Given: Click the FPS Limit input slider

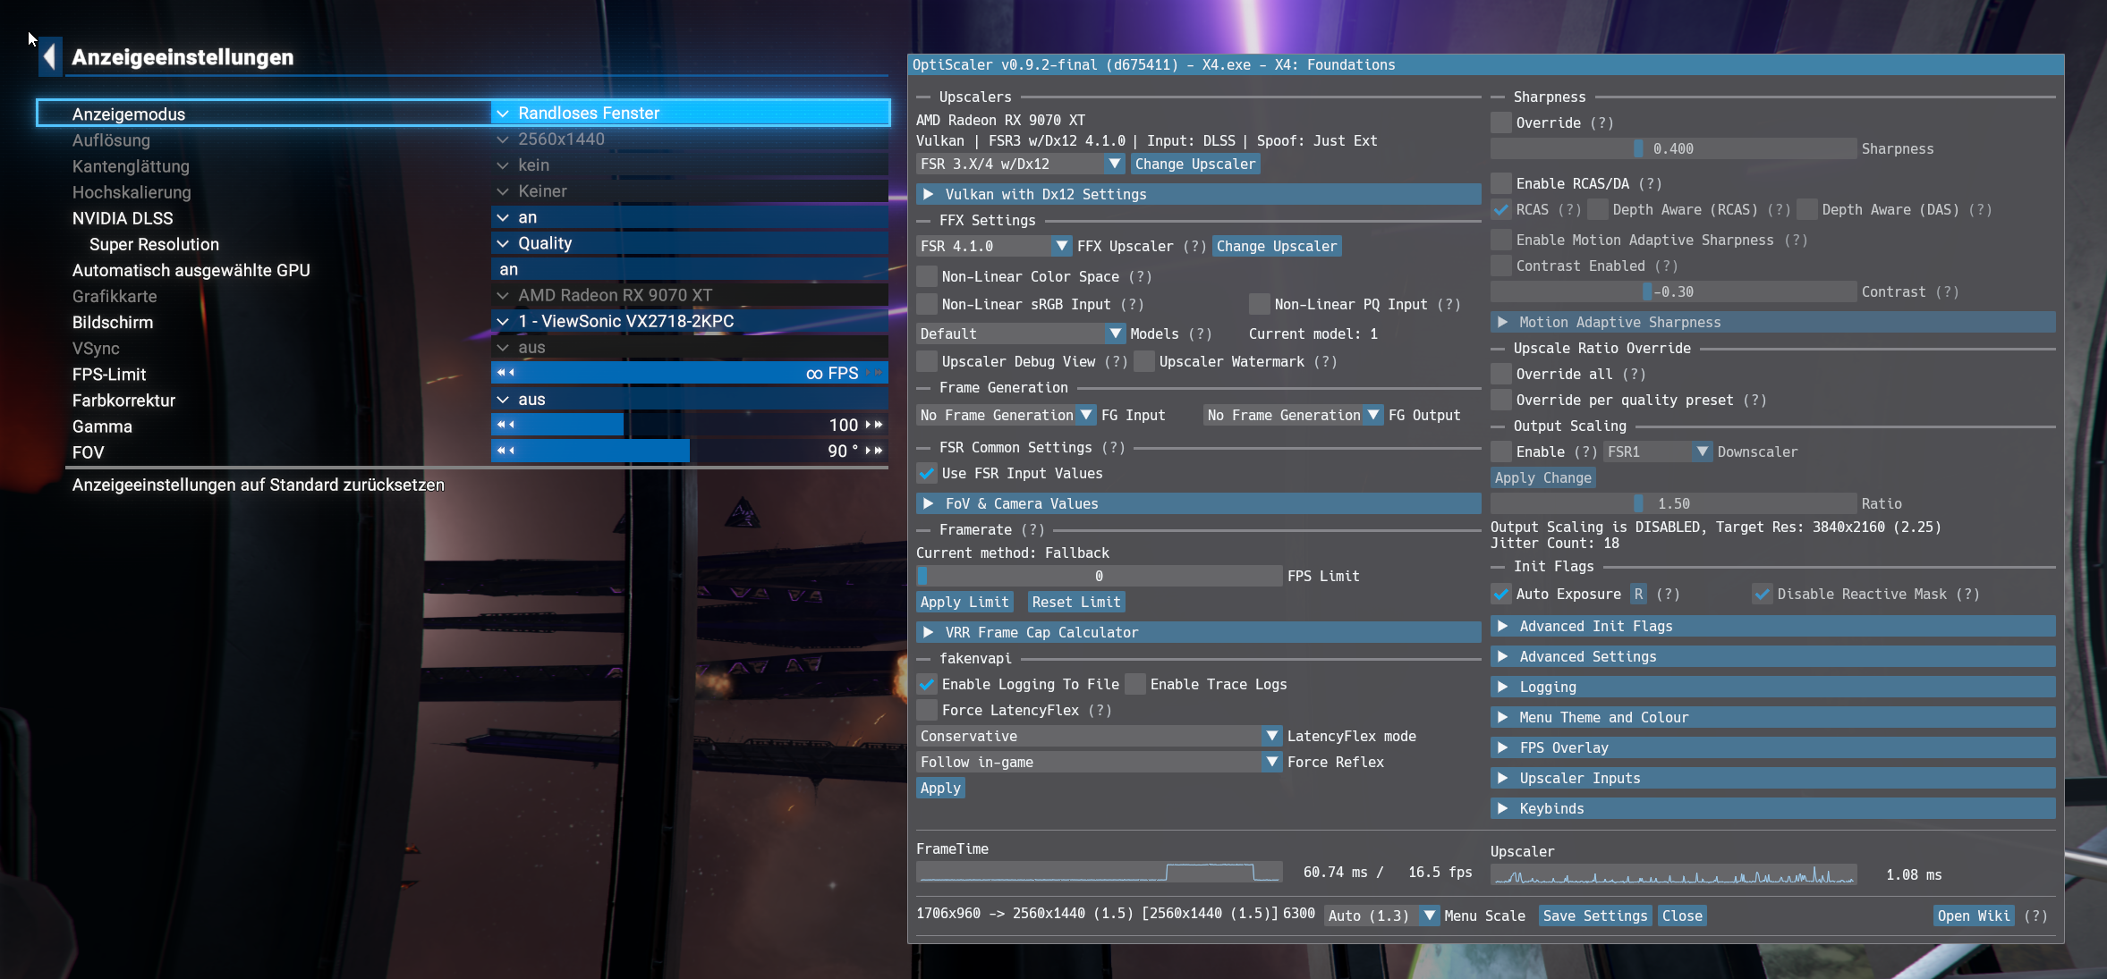Looking at the screenshot, I should (1099, 576).
